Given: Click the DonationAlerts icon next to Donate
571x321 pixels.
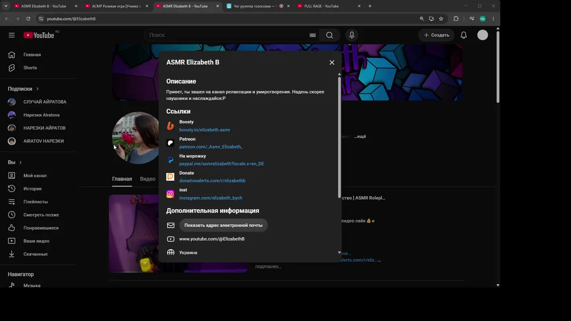Looking at the screenshot, I should coord(170,177).
